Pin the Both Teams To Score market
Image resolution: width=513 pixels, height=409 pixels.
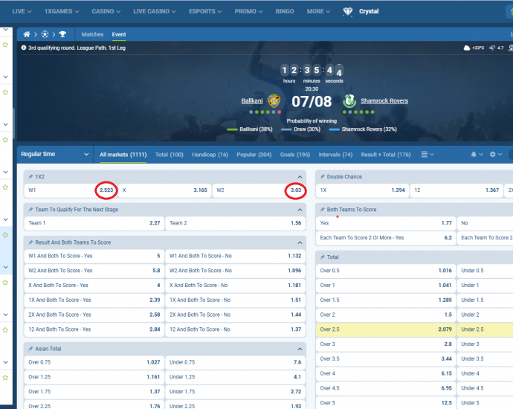click(x=322, y=210)
